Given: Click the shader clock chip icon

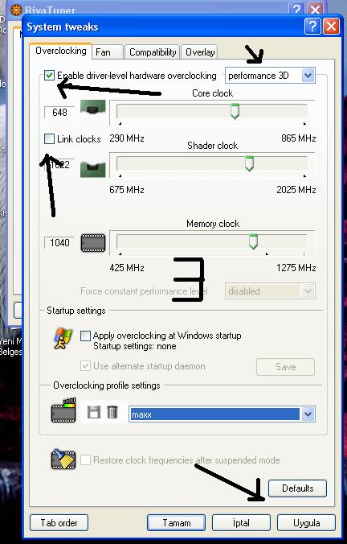Looking at the screenshot, I should pyautogui.click(x=93, y=169).
